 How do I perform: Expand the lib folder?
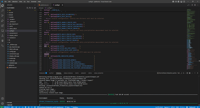tap(9, 40)
